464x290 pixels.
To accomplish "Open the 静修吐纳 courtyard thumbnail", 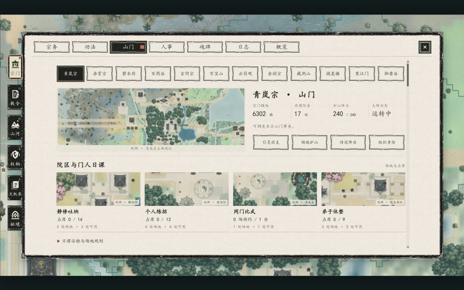I will 98,189.
